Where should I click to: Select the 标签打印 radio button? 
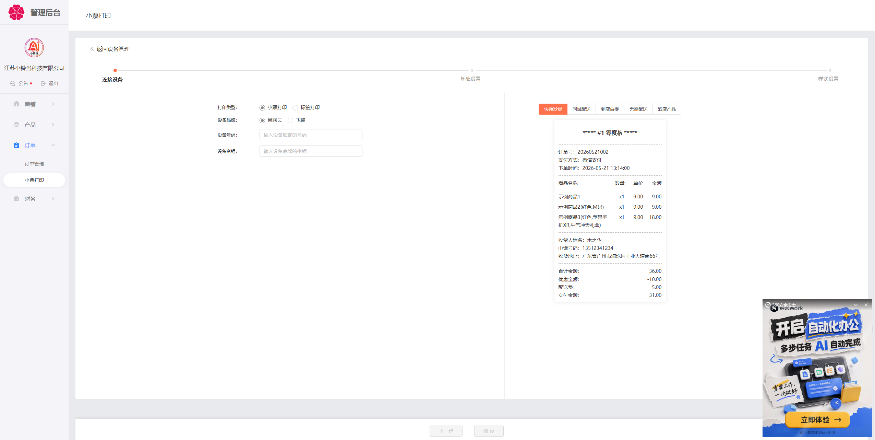[295, 108]
